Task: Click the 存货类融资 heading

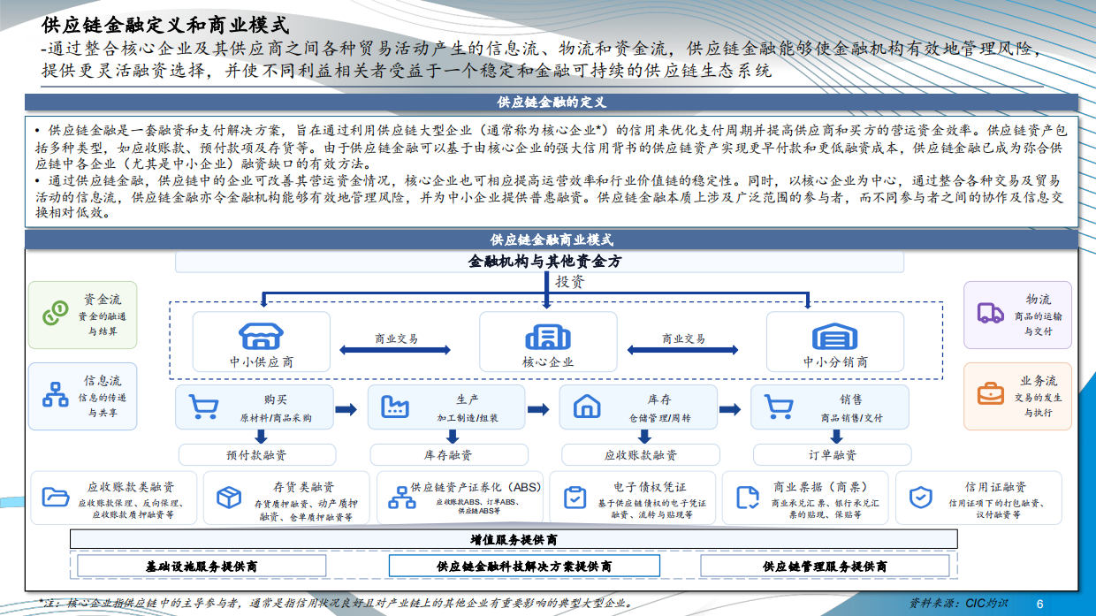Action: (x=303, y=487)
